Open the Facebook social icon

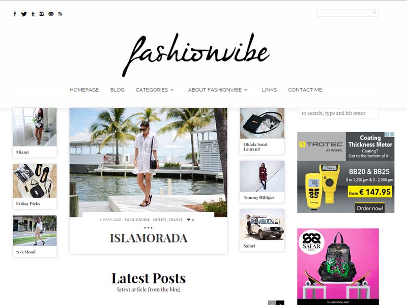coord(15,14)
